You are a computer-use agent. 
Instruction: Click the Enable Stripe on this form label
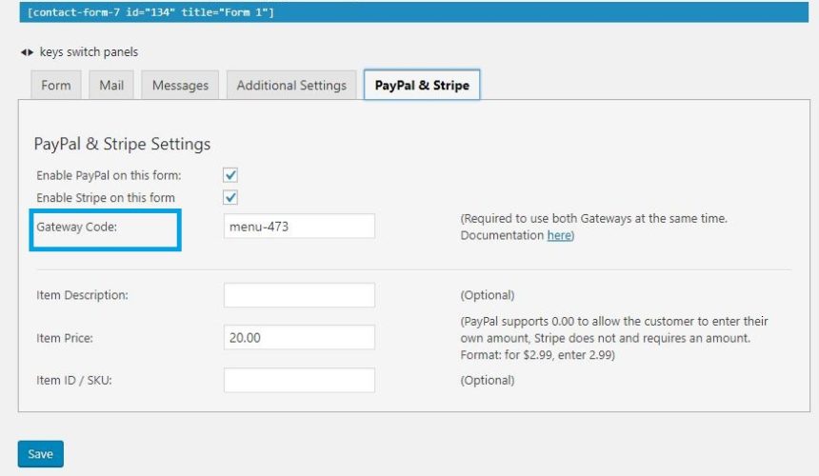(106, 198)
